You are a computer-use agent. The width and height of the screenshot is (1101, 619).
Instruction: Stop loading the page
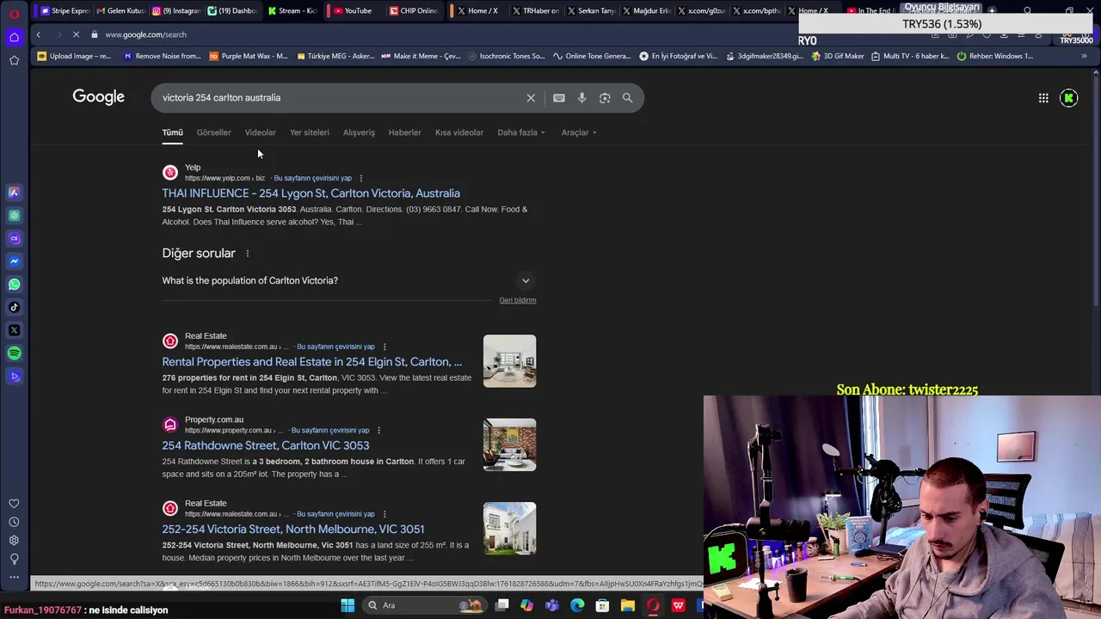click(x=76, y=34)
